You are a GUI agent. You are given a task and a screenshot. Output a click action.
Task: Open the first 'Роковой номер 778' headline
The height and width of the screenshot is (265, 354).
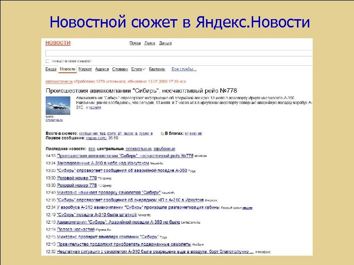(77, 178)
